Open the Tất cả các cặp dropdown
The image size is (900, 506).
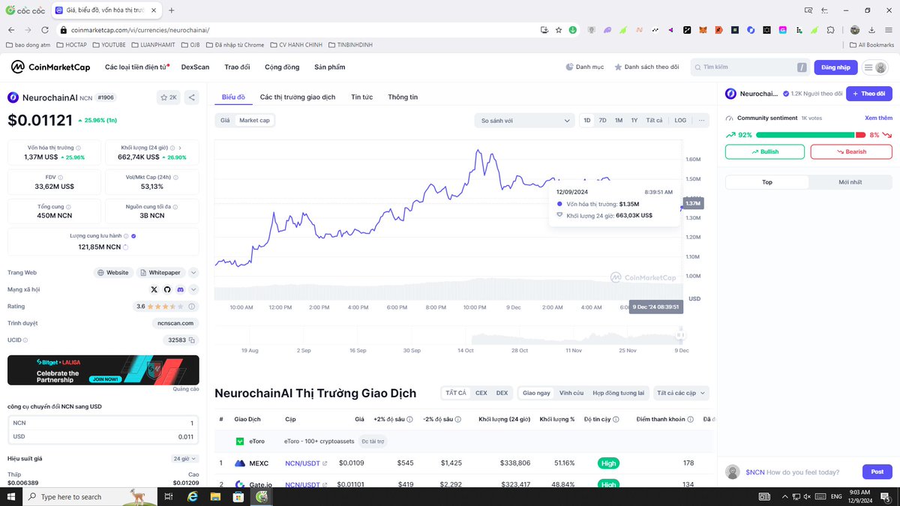(x=681, y=393)
